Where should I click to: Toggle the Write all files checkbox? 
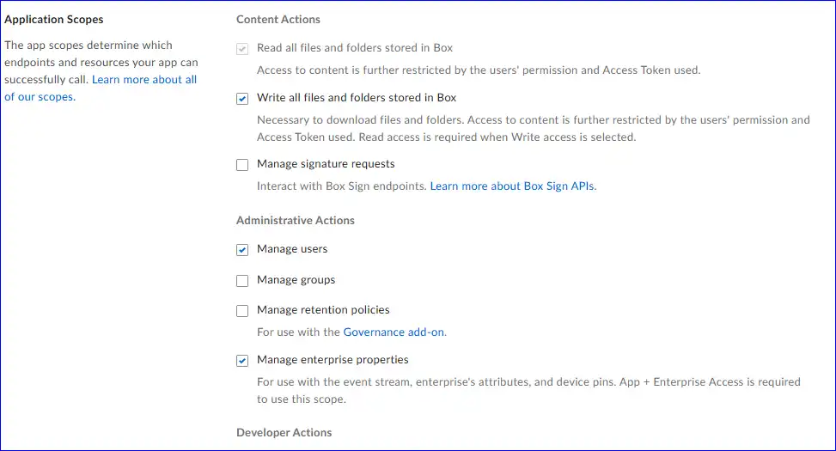242,99
